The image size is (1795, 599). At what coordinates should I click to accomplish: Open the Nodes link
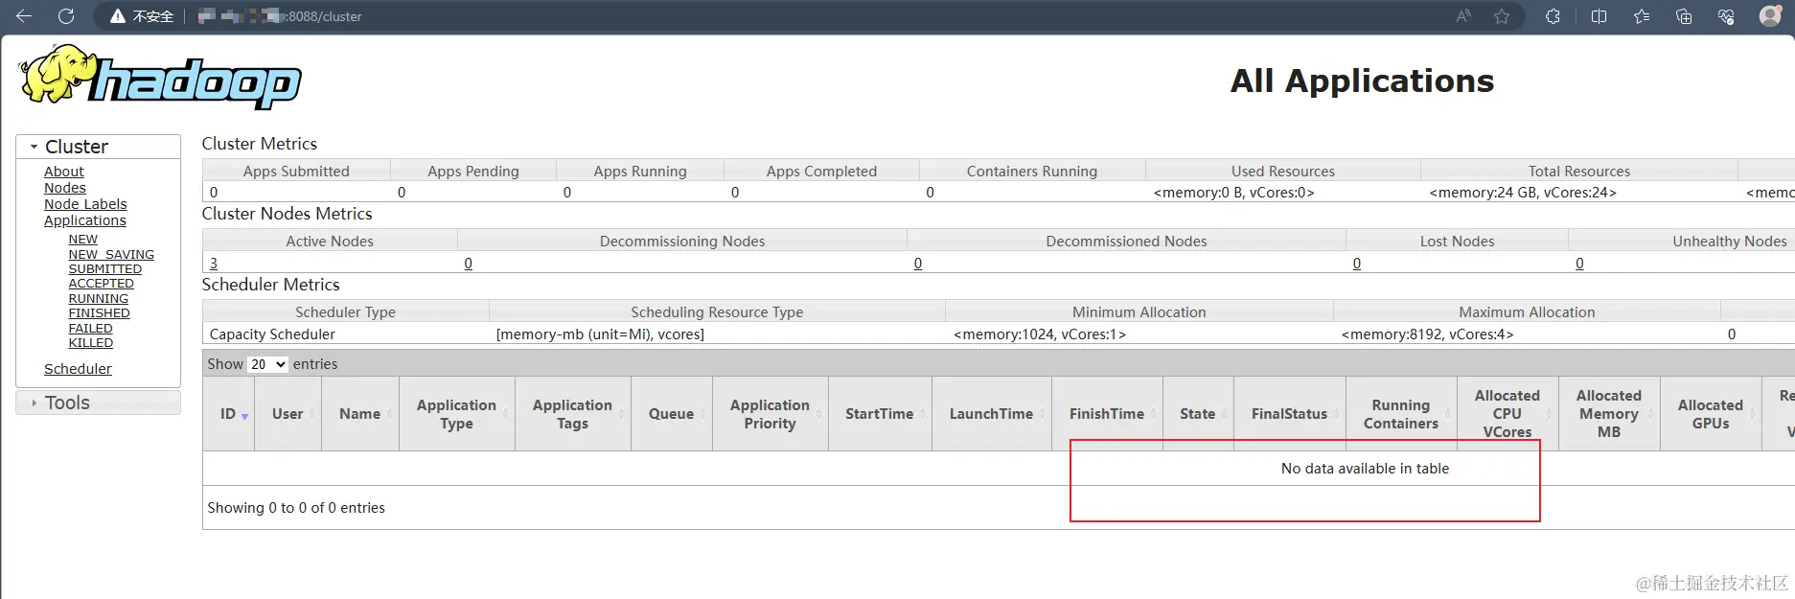pos(65,188)
